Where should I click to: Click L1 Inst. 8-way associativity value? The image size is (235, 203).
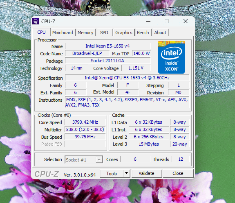click(x=179, y=129)
